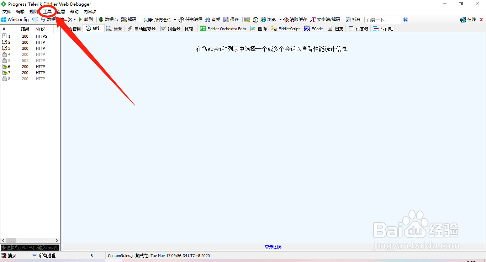Click the 查找 binoculars find button
Image resolution: width=486 pixels, height=262 pixels.
(x=213, y=20)
